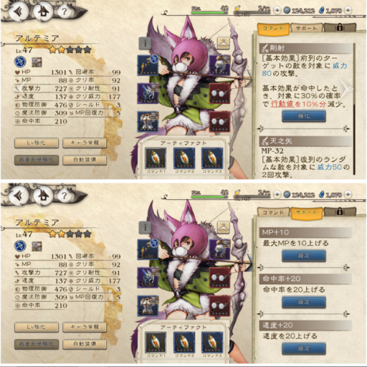
Task: Click the 強化 button under 剛射 skill
Action: (x=304, y=116)
